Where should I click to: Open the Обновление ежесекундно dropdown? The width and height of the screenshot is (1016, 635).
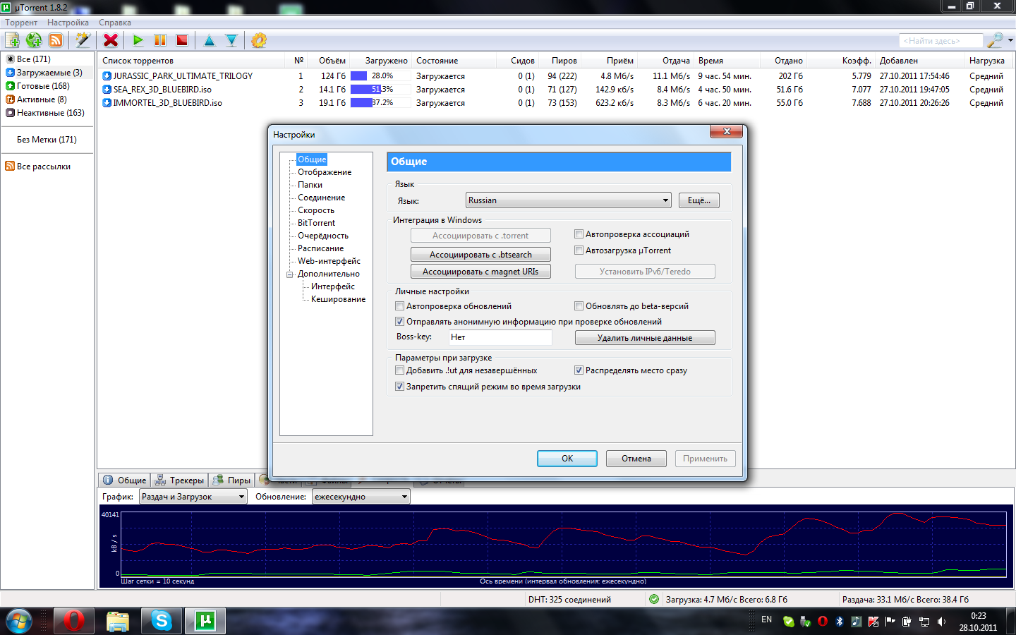[x=361, y=497]
